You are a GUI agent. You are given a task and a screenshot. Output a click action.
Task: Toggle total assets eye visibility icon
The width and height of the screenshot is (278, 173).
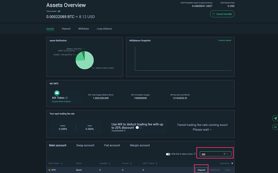click(59, 11)
